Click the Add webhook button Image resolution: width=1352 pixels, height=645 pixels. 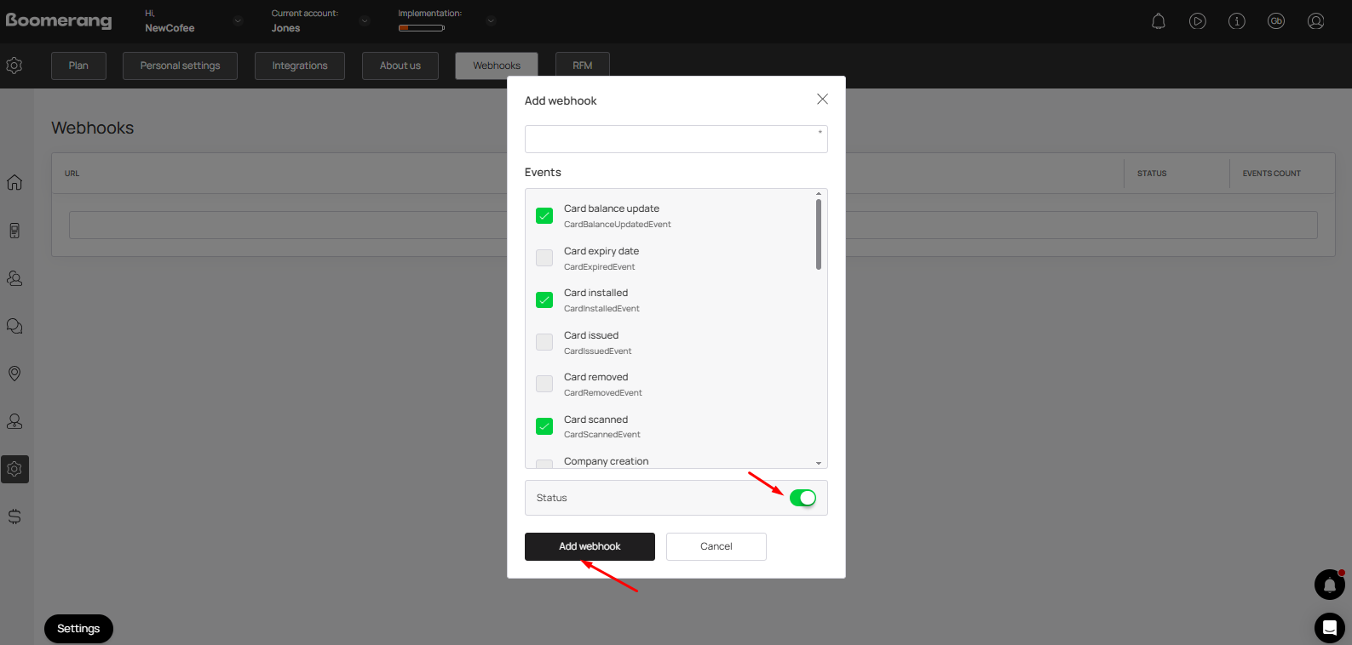(x=590, y=546)
